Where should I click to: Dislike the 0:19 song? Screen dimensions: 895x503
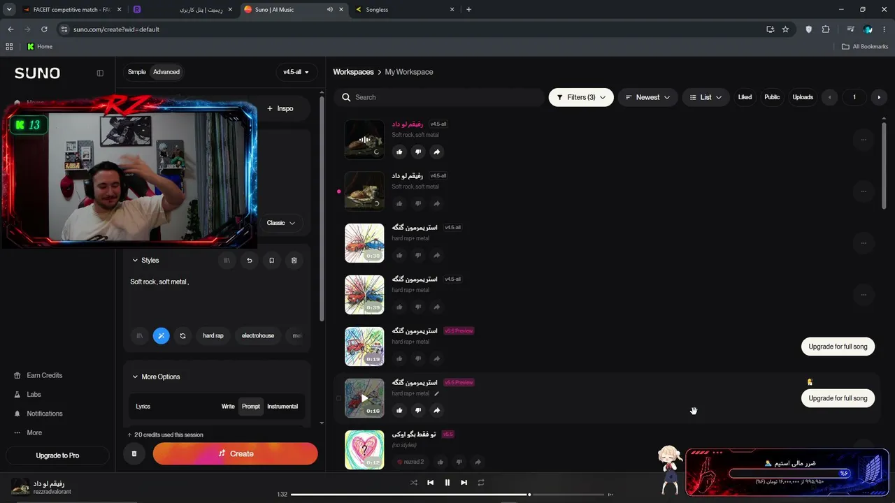click(x=418, y=358)
